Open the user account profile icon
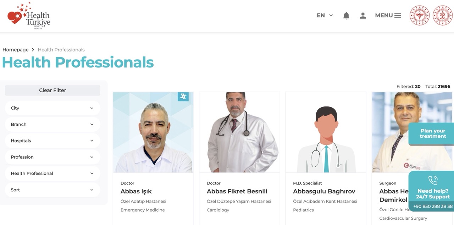 (x=363, y=16)
